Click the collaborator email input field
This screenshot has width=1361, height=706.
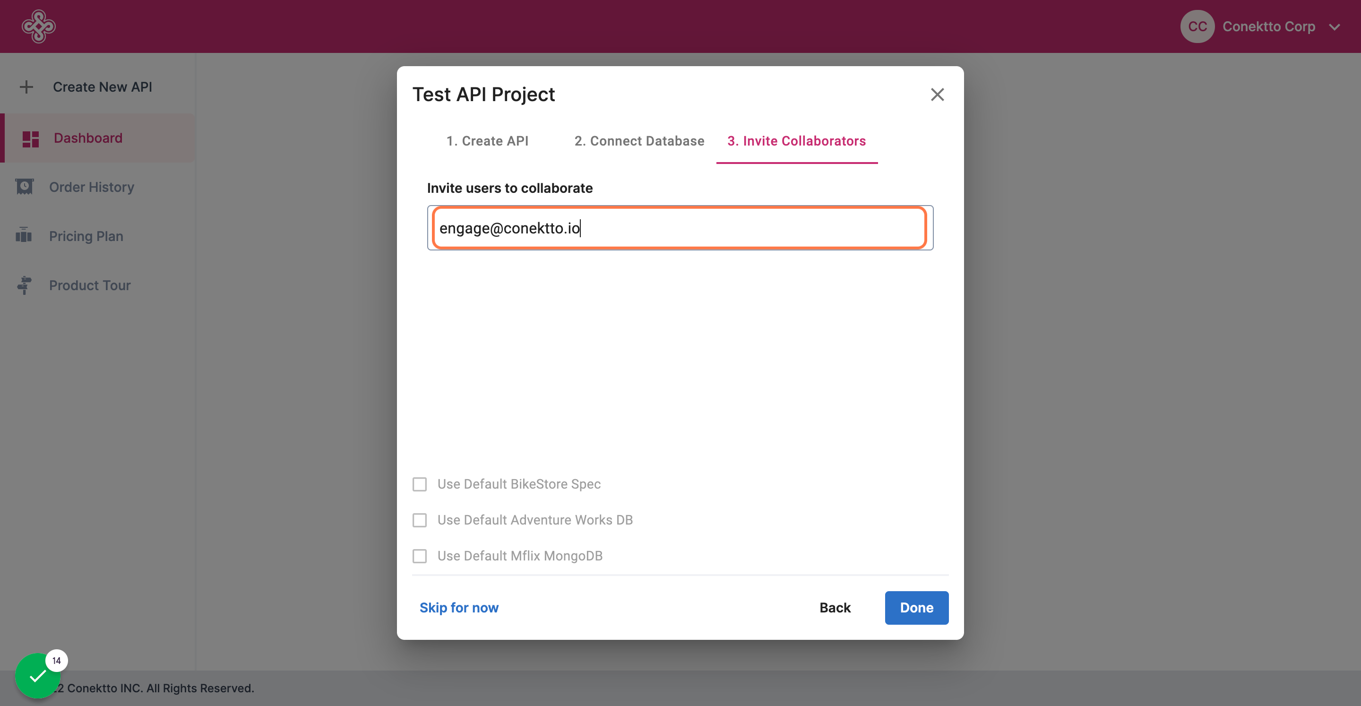tap(680, 228)
